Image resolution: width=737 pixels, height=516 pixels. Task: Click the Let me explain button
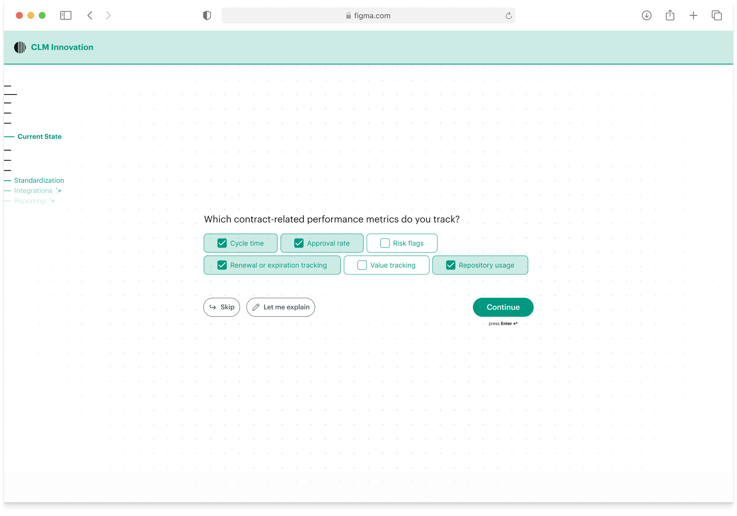pos(281,307)
